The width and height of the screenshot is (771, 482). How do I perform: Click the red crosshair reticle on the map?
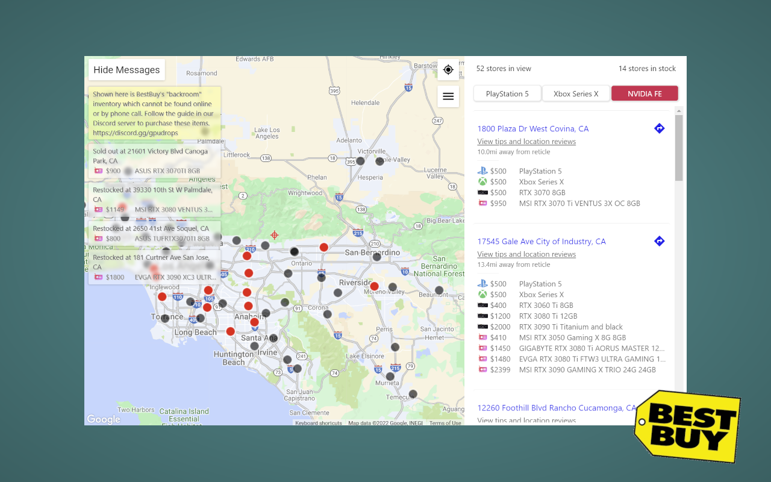point(275,235)
